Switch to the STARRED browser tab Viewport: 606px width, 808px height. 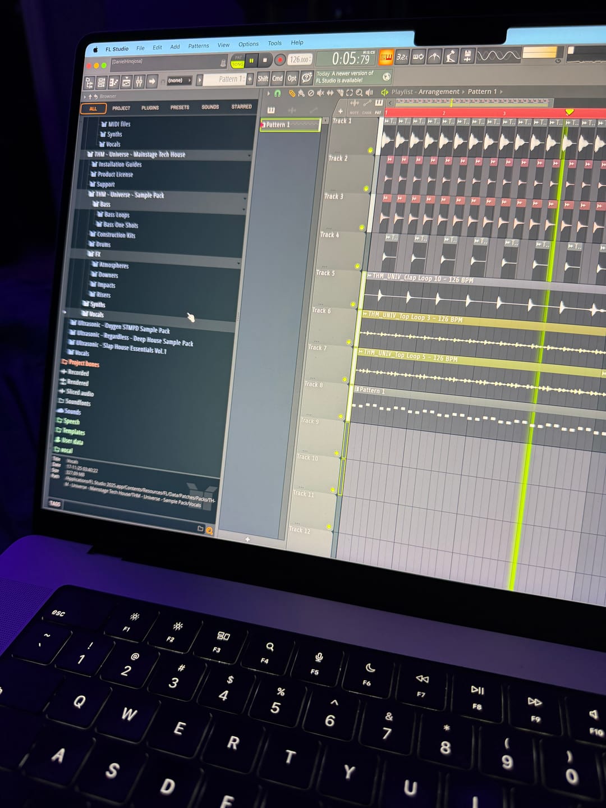pos(241,107)
